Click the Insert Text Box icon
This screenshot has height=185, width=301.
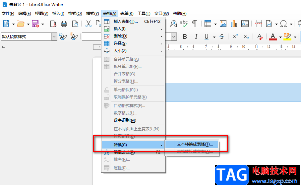245,24
